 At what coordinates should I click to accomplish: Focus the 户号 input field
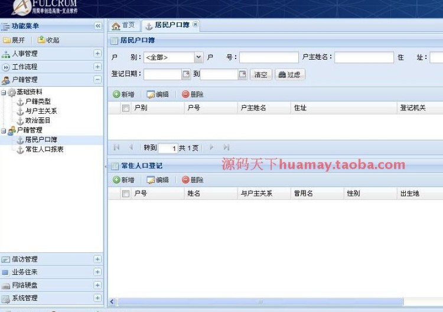(x=269, y=57)
